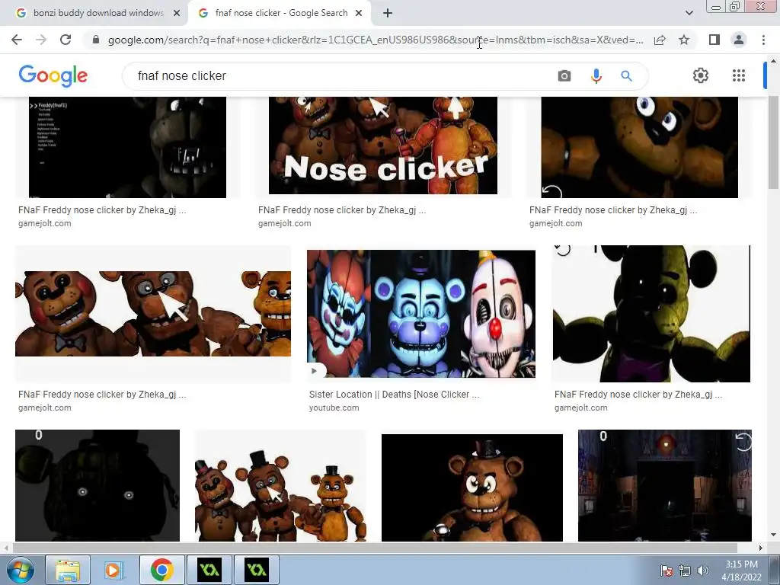
Task: Close the bonzi buddy download tab
Action: pos(177,13)
